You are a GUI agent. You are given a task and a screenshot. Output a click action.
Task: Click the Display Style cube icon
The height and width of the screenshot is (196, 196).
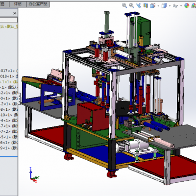pos(164,6)
